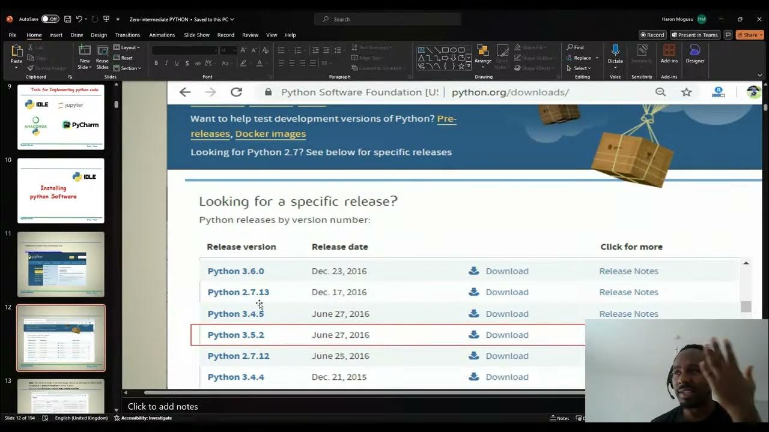Open the Layout dropdown
This screenshot has width=769, height=432.
tap(126, 47)
